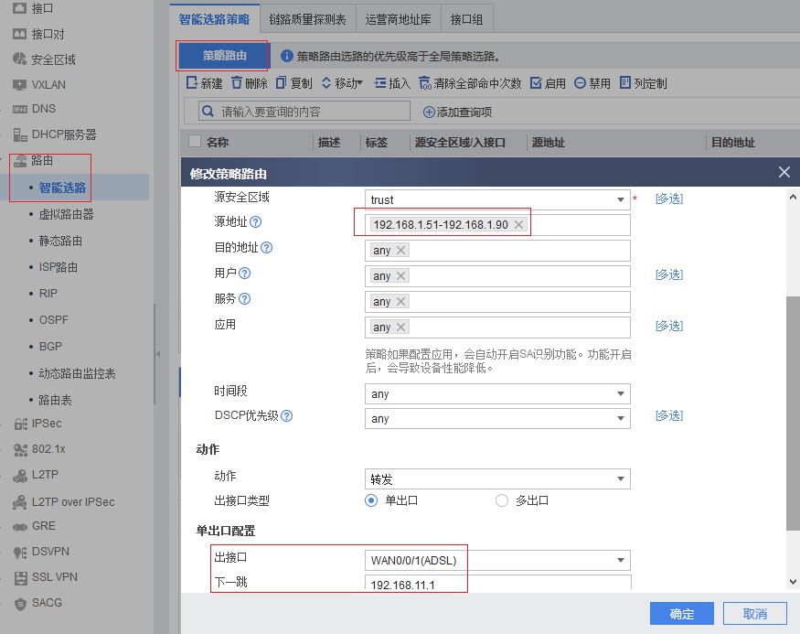Select the 单出口 radio button

tap(370, 500)
